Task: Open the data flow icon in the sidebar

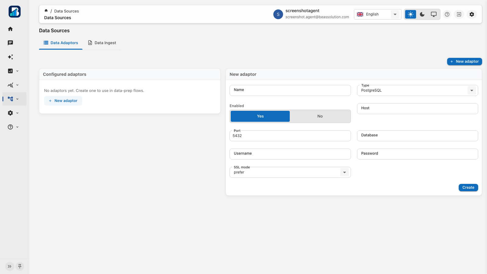Action: 10,99
